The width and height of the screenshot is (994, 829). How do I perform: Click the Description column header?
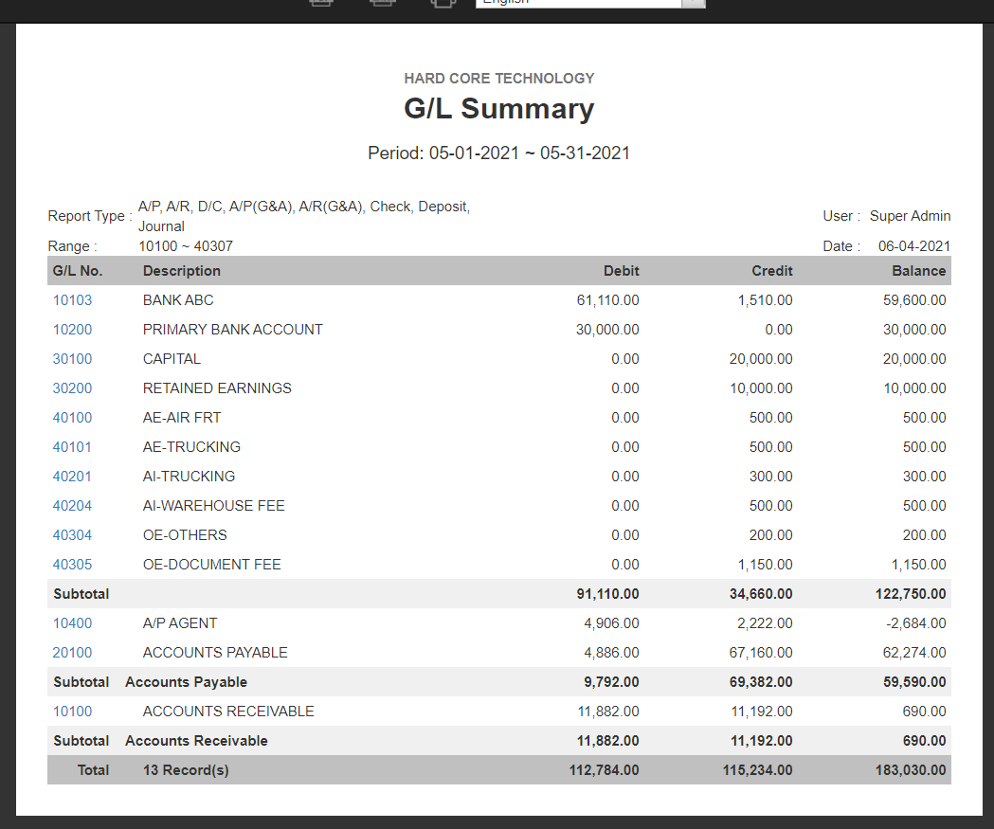click(182, 271)
